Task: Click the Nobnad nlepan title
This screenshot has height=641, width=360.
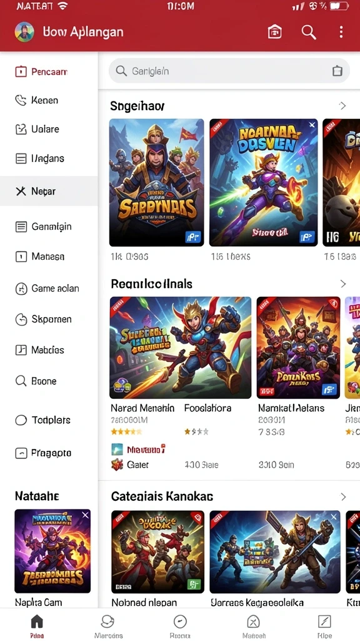Action: 144,603
